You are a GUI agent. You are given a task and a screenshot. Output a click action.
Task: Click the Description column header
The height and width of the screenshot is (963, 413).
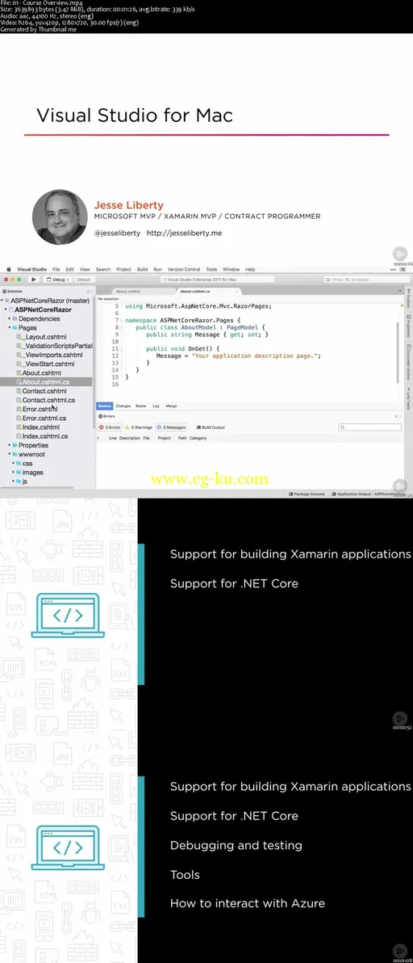pos(130,438)
